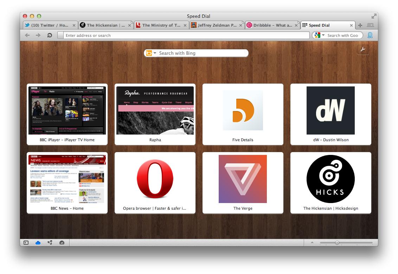Image resolution: width=398 pixels, height=274 pixels.
Task: Click the Ministry of T... tab favicon
Action: click(138, 25)
